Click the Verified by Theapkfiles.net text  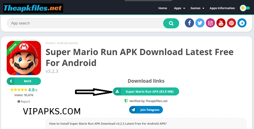pos(148,101)
